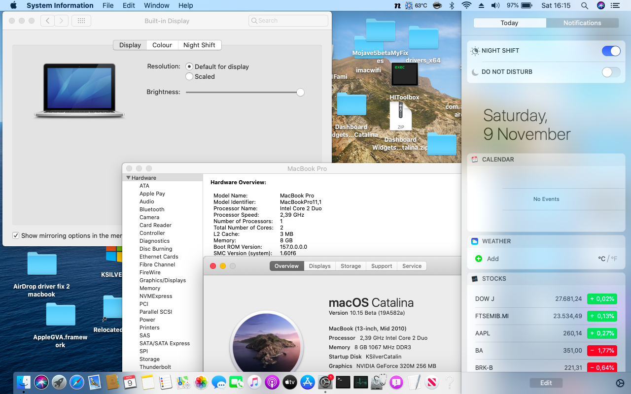
Task: Open Contacts book icon in Dock
Action: (x=112, y=382)
